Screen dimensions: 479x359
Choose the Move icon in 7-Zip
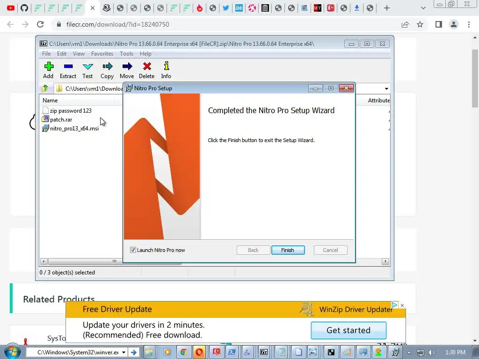(x=127, y=70)
